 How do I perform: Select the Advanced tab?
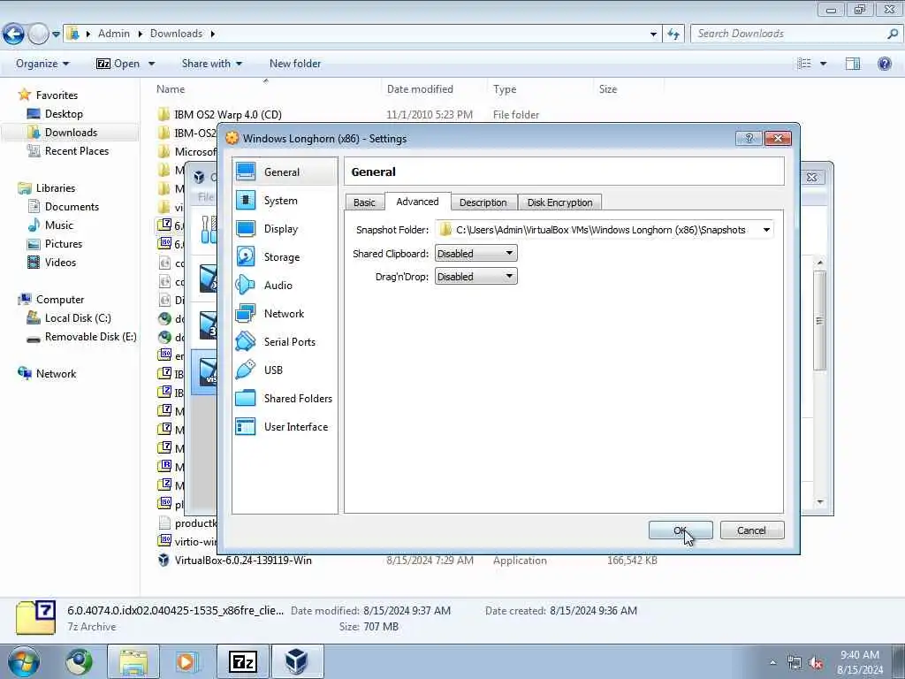click(417, 202)
